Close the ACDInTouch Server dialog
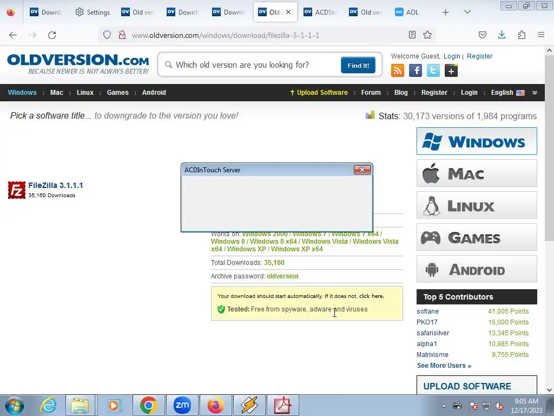Viewport: 554px width, 416px height. point(362,170)
